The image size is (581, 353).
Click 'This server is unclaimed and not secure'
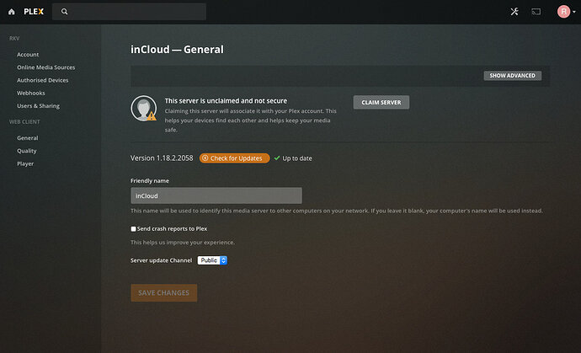(226, 101)
